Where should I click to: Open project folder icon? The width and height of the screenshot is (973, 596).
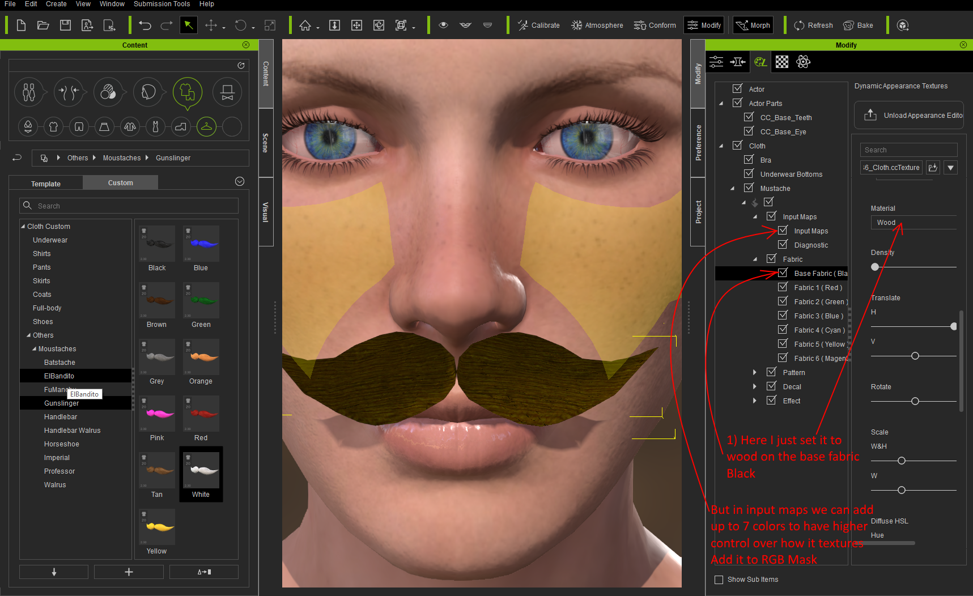[x=43, y=25]
